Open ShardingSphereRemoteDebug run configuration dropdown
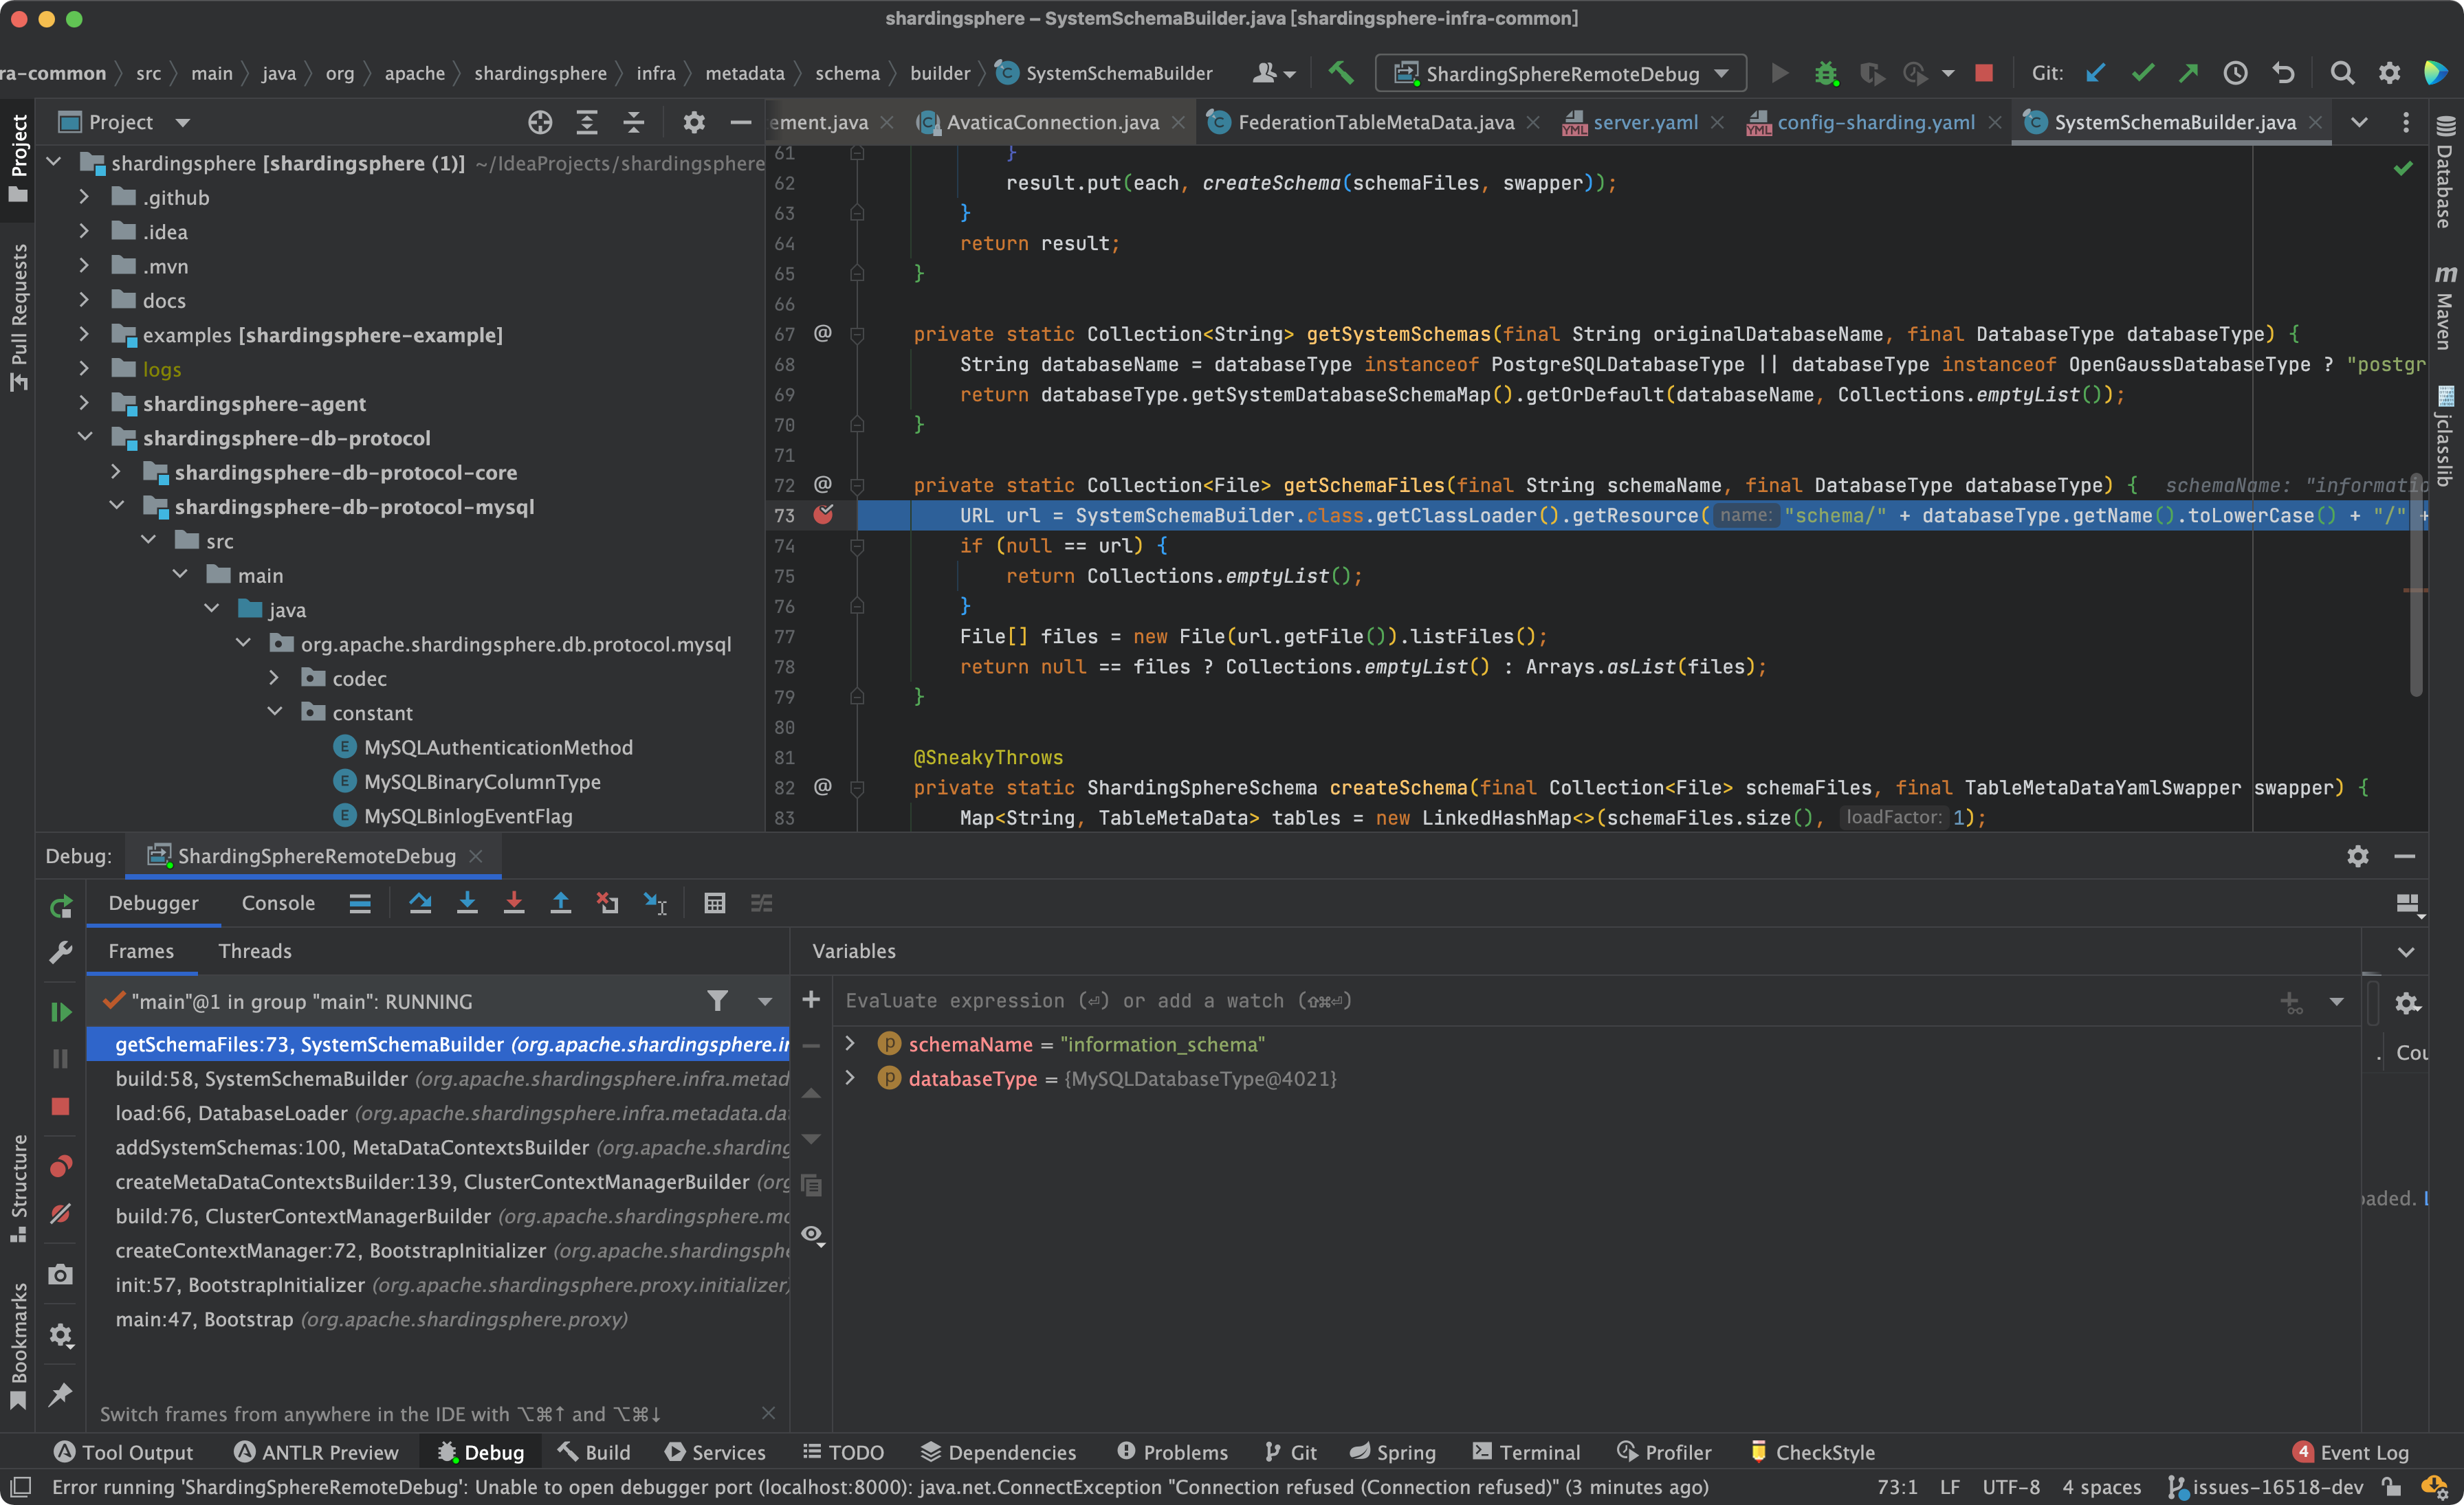The width and height of the screenshot is (2464, 1505). coord(1560,73)
